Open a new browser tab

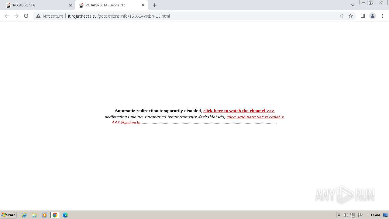click(155, 5)
